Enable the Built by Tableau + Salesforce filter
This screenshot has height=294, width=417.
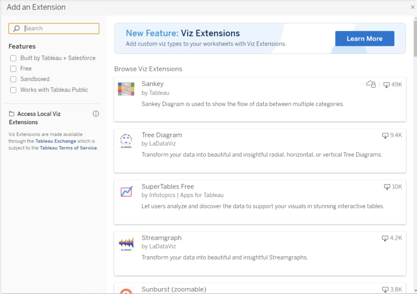tap(12, 58)
